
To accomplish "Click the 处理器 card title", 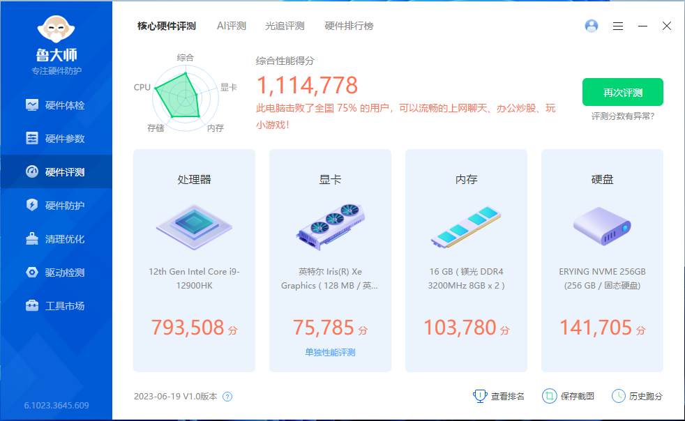I will (x=195, y=180).
